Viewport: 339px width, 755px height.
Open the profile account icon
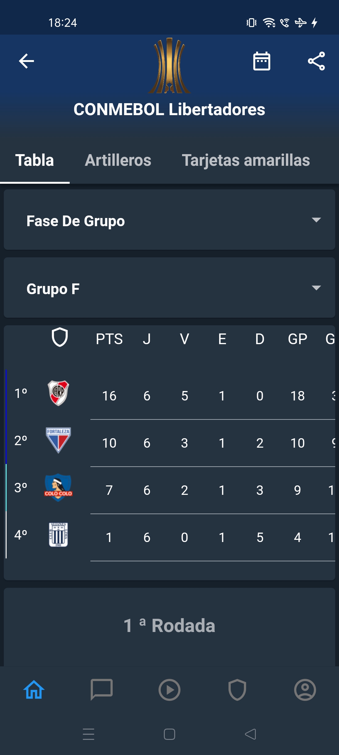[x=305, y=690]
